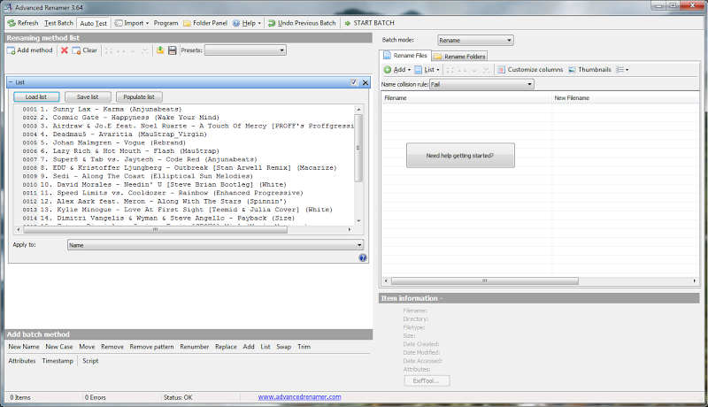Toggle Thumbnails view
The height and width of the screenshot is (407, 708).
pyautogui.click(x=589, y=70)
